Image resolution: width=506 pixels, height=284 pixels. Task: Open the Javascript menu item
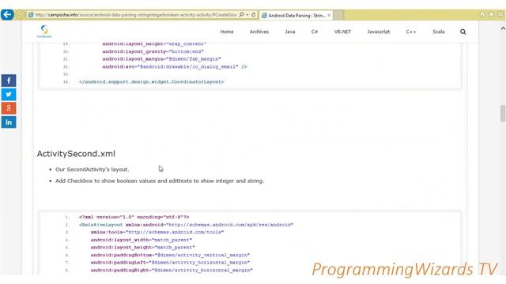[x=379, y=32]
